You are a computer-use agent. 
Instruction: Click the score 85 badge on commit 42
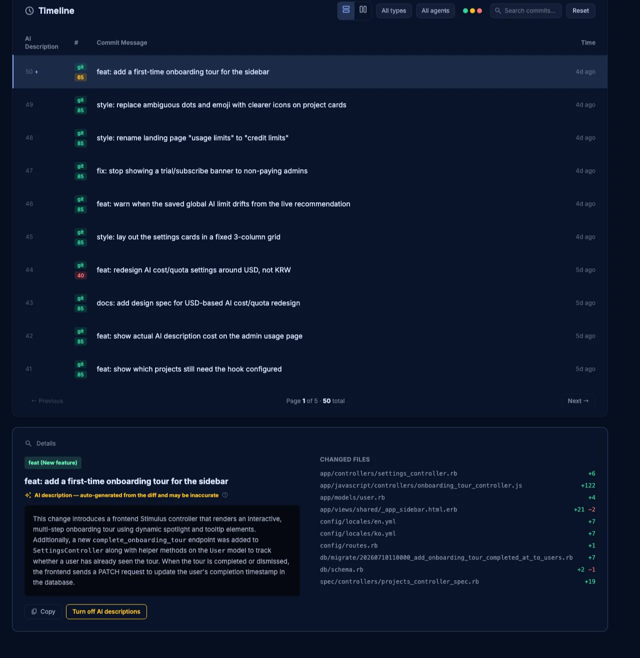click(x=80, y=342)
